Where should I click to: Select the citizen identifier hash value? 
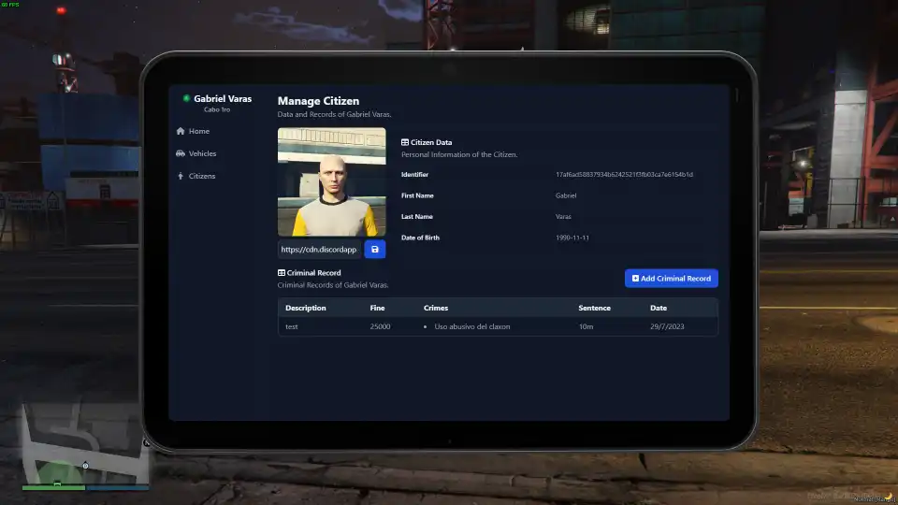(x=624, y=174)
